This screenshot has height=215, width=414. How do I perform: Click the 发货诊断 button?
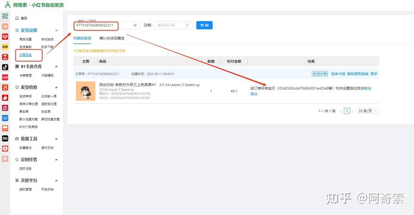(320, 74)
